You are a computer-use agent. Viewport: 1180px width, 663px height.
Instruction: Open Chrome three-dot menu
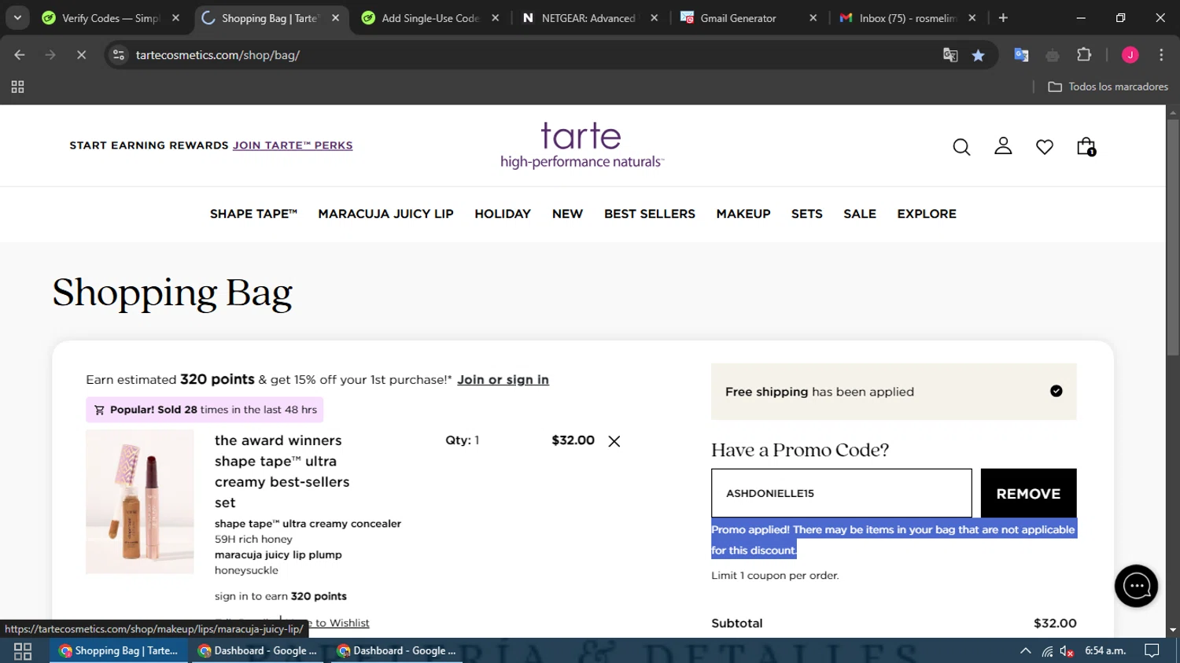(x=1161, y=55)
